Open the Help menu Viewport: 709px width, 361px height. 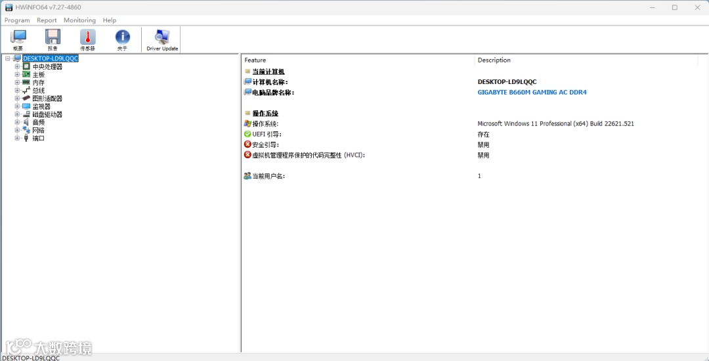coord(110,20)
